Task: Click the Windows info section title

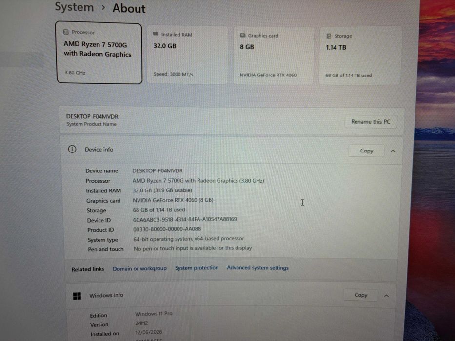Action: pyautogui.click(x=106, y=295)
